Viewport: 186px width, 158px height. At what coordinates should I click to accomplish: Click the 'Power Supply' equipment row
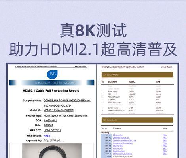(137, 92)
